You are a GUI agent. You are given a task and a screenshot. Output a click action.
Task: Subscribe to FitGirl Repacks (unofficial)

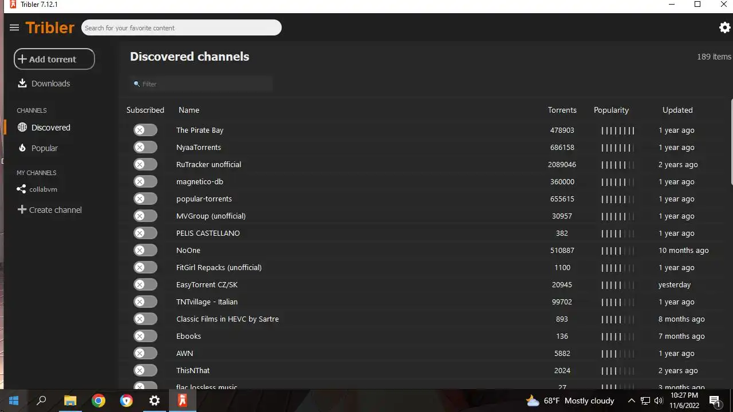[x=145, y=268]
